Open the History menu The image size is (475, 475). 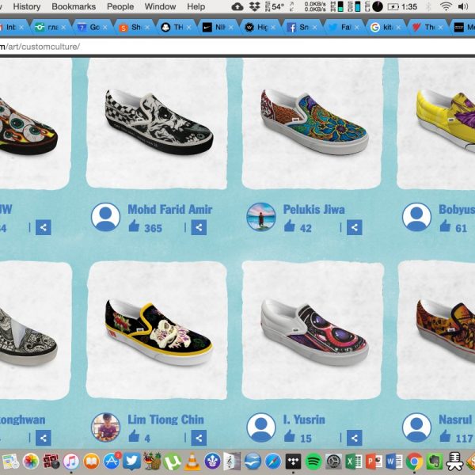(x=27, y=6)
